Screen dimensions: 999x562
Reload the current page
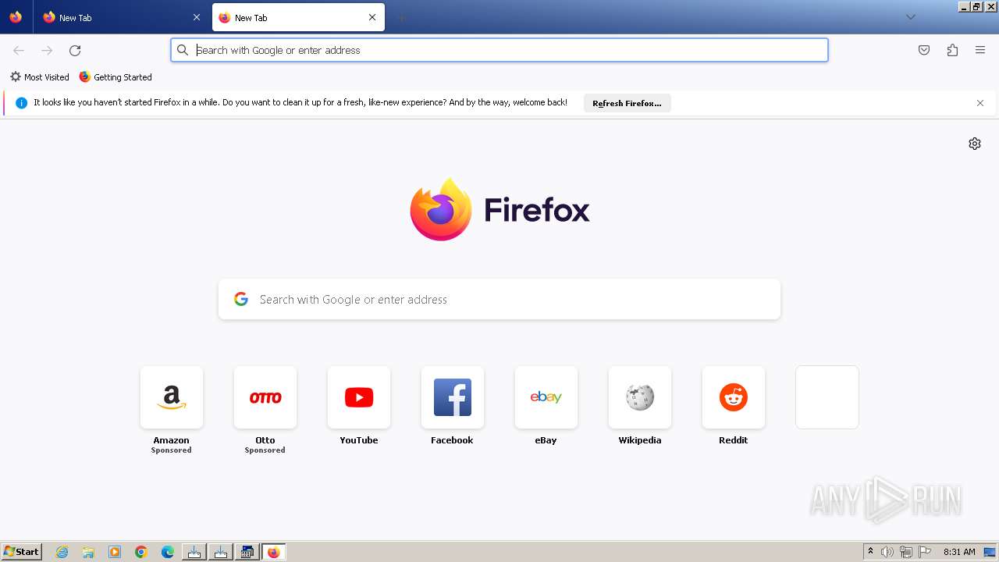75,50
